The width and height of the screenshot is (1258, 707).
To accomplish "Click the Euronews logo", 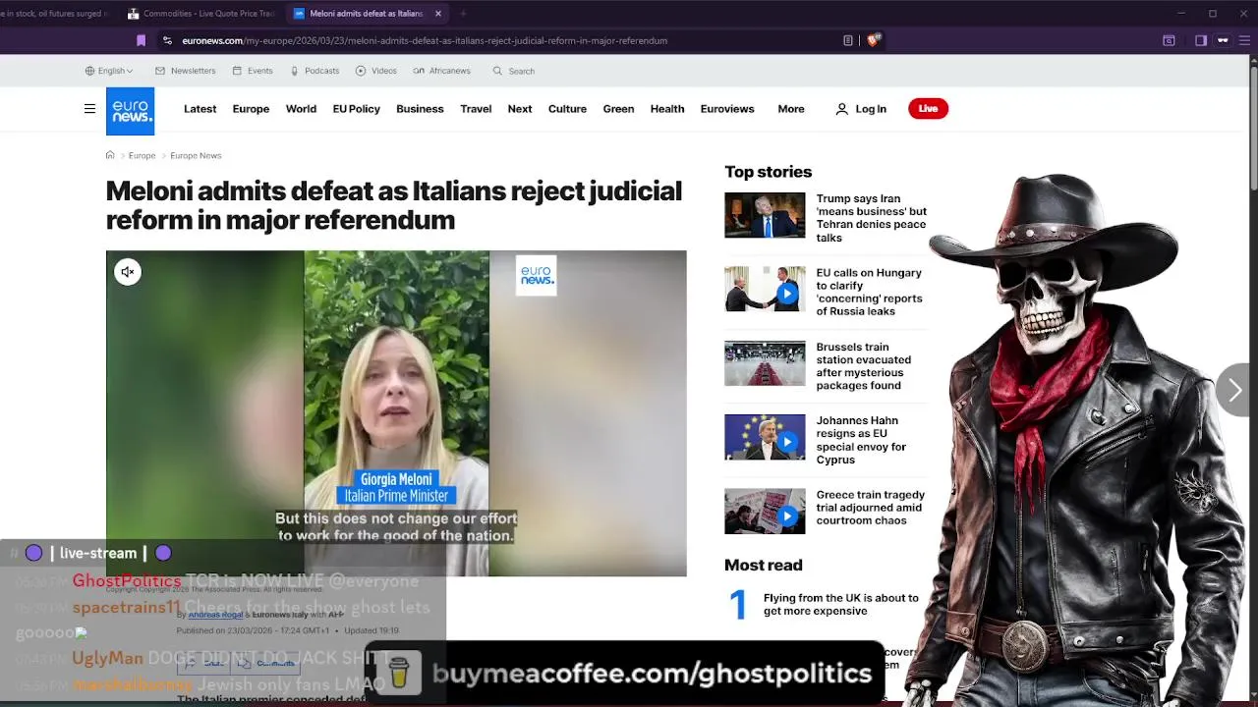I will [x=130, y=111].
